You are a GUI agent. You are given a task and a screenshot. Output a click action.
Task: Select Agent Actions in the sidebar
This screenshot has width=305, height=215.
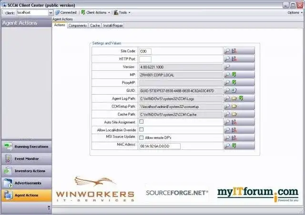click(27, 195)
